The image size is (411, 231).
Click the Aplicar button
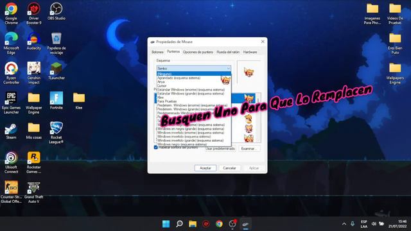254,168
